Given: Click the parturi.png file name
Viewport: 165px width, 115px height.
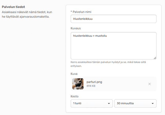Looking at the screenshot, I should (94, 82).
